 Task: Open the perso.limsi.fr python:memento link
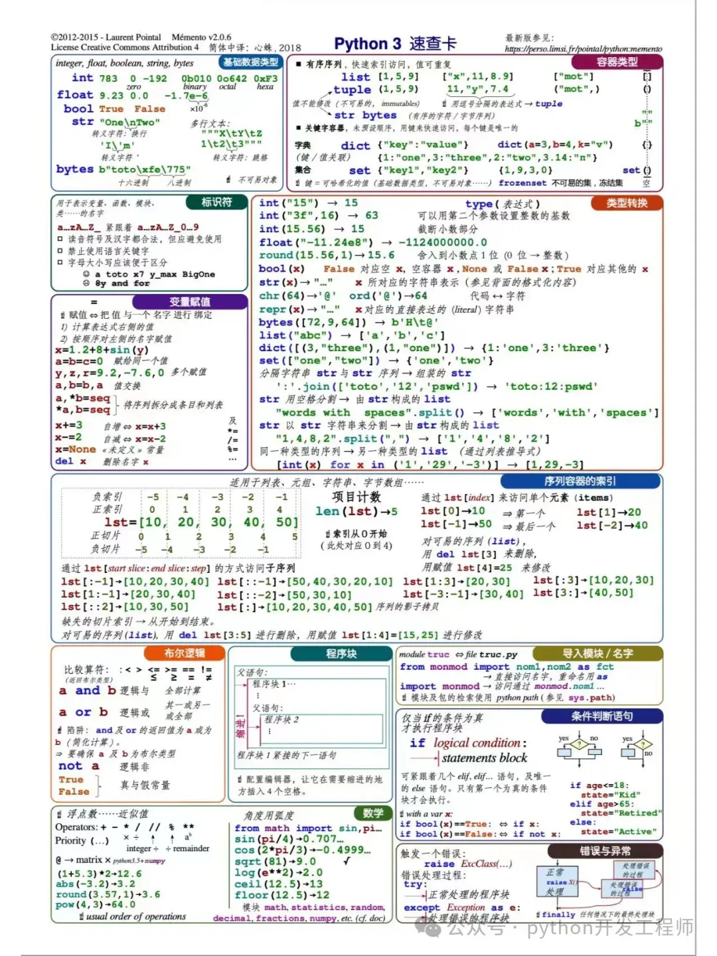tap(584, 49)
